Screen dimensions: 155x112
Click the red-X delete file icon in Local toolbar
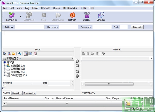pos(9,54)
